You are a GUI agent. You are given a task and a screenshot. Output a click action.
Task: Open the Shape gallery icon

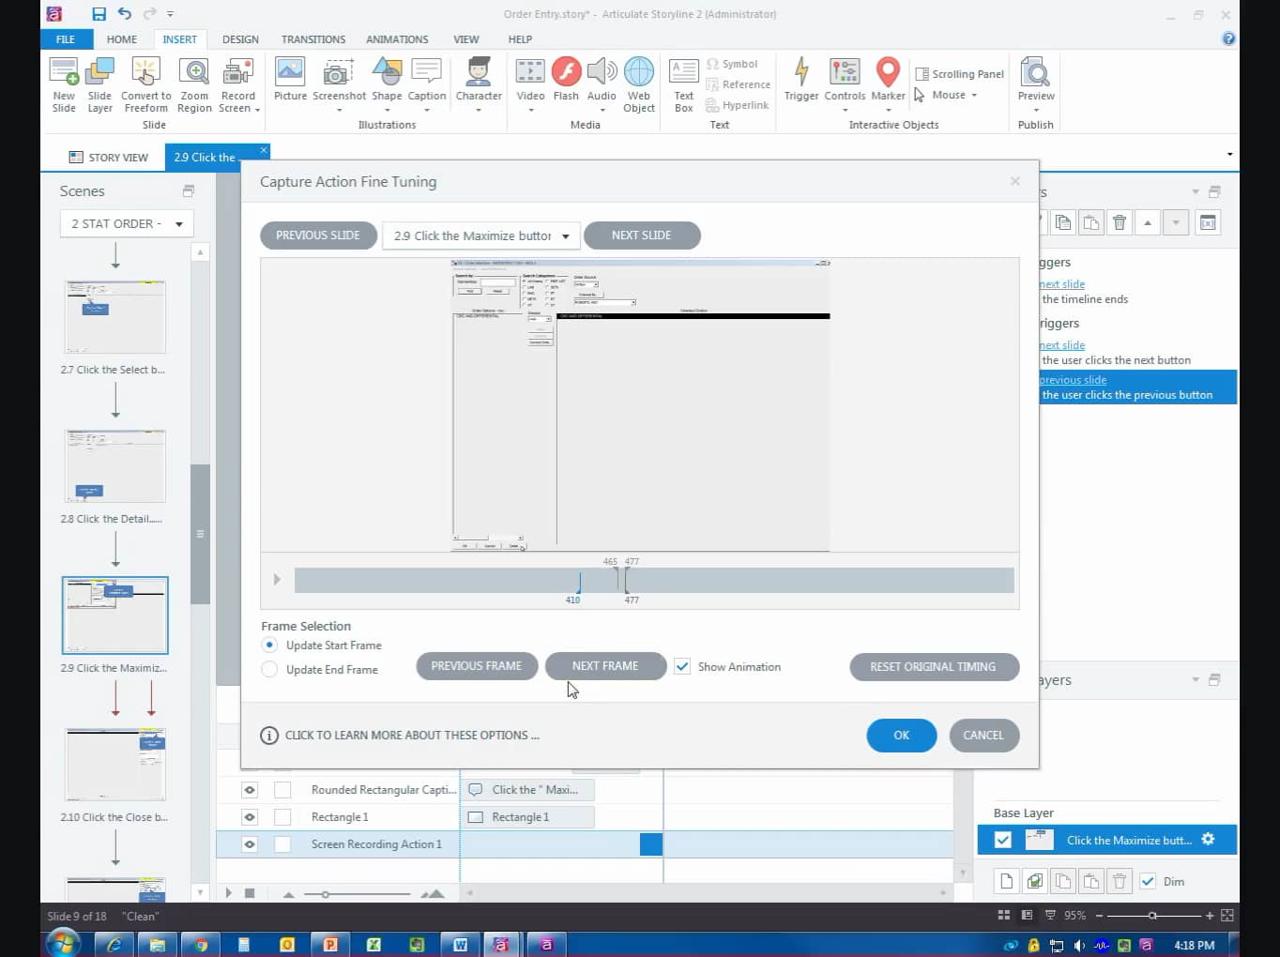387,72
